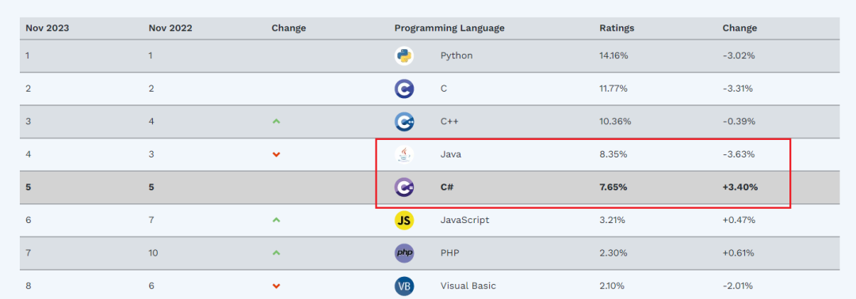Click the C# rating value 7.65%
Viewport: 856px width, 299px height.
613,187
